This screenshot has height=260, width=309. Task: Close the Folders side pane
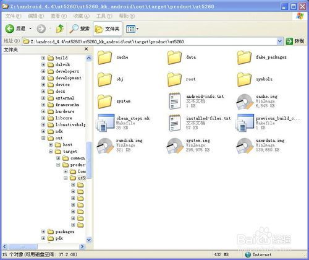(87, 49)
